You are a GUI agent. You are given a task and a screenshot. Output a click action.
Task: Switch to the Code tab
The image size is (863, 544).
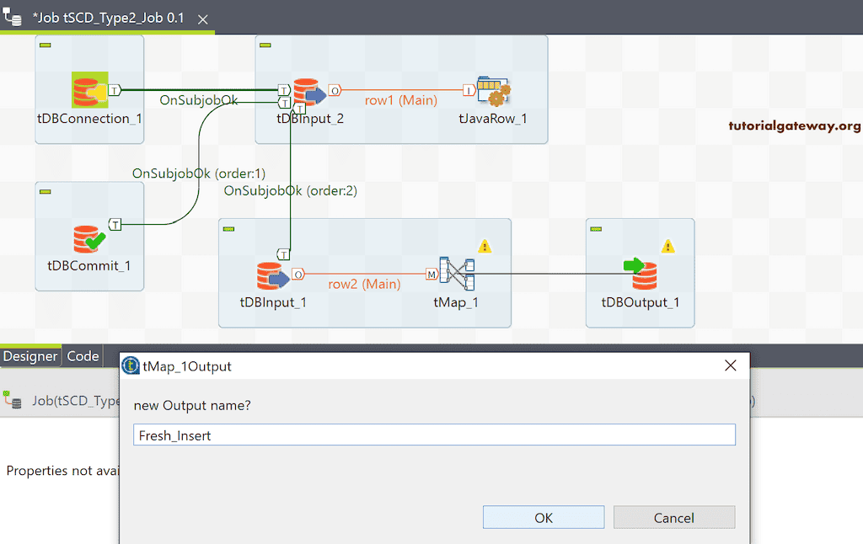pyautogui.click(x=82, y=355)
